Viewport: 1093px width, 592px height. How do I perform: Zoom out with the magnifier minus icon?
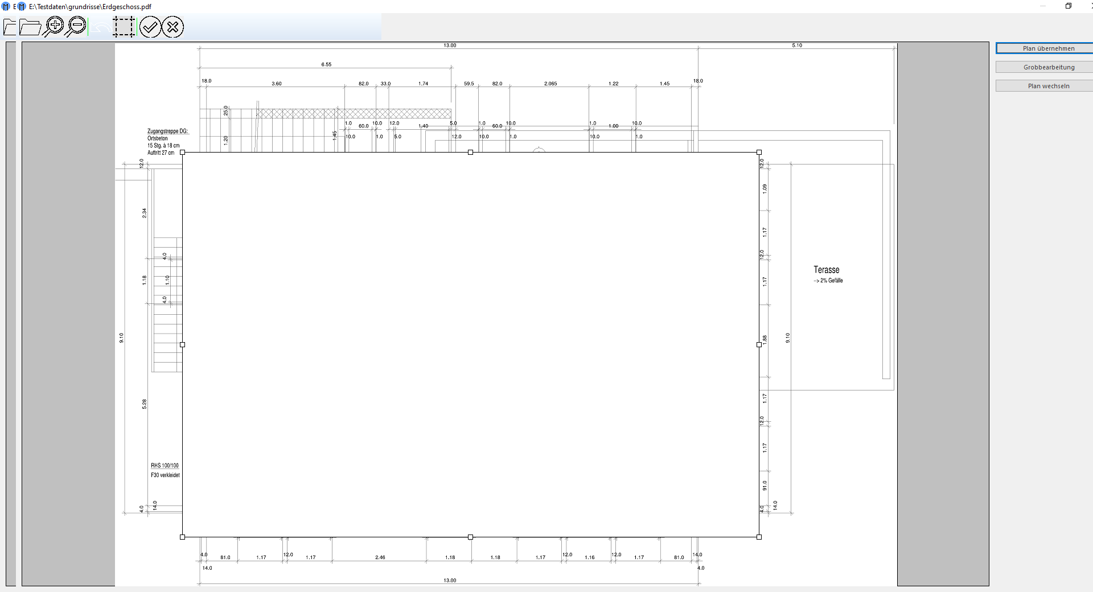point(76,26)
